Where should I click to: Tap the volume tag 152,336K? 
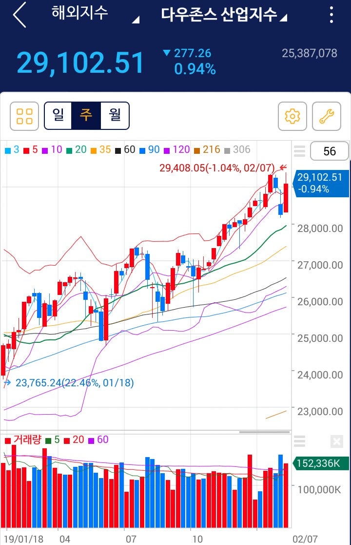(320, 463)
